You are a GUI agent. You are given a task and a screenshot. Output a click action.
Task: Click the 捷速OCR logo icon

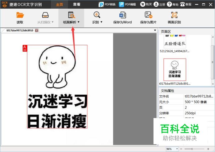pyautogui.click(x=5, y=4)
